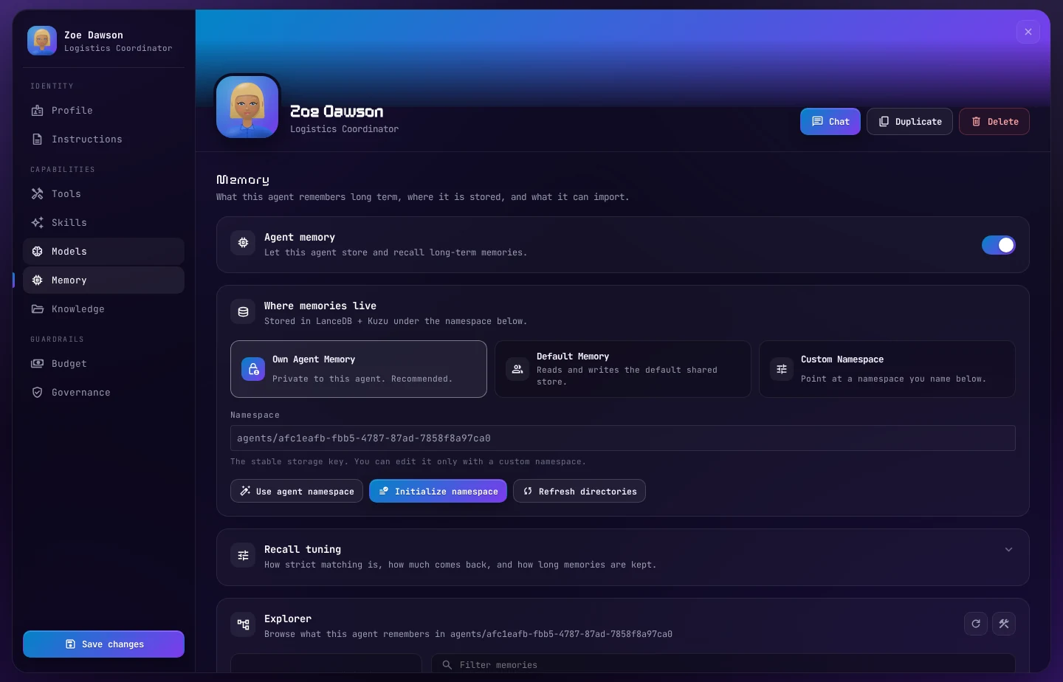The height and width of the screenshot is (682, 1063).
Task: Click the Agent memory chip icon
Action: click(x=243, y=243)
